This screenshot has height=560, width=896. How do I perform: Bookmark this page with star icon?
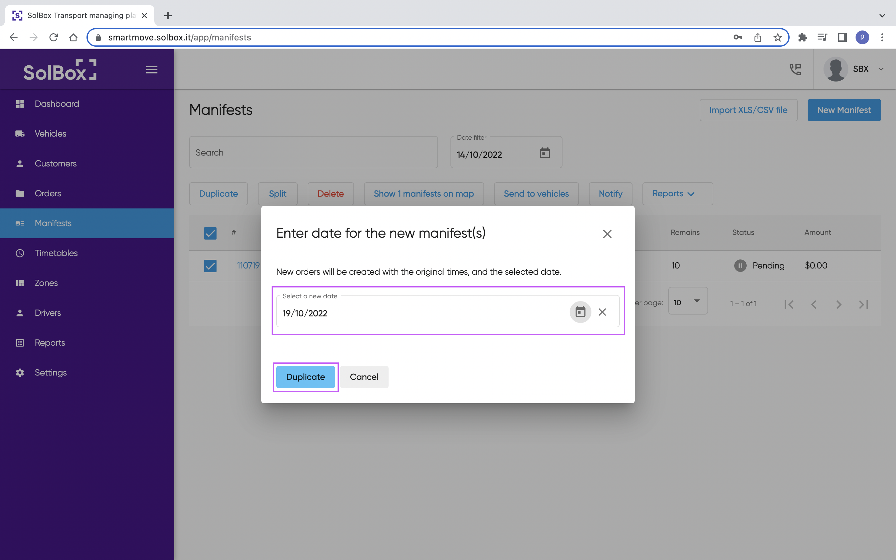click(x=777, y=37)
